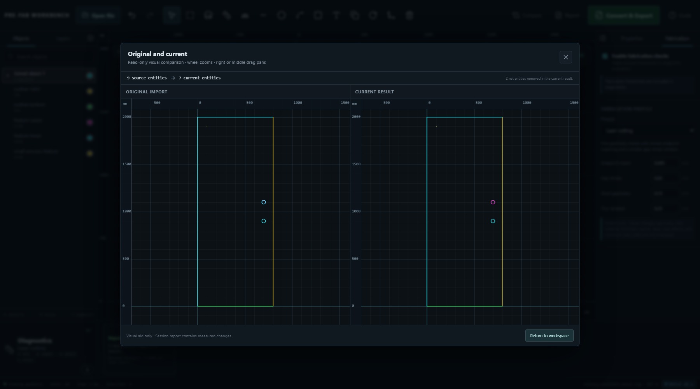The height and width of the screenshot is (389, 700).
Task: Select the cyan circle in Current Result
Action: 493,221
